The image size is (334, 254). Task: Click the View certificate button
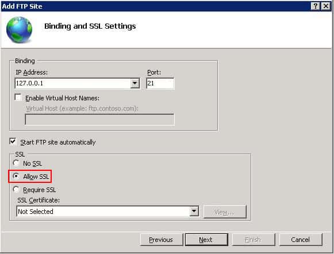pyautogui.click(x=225, y=212)
